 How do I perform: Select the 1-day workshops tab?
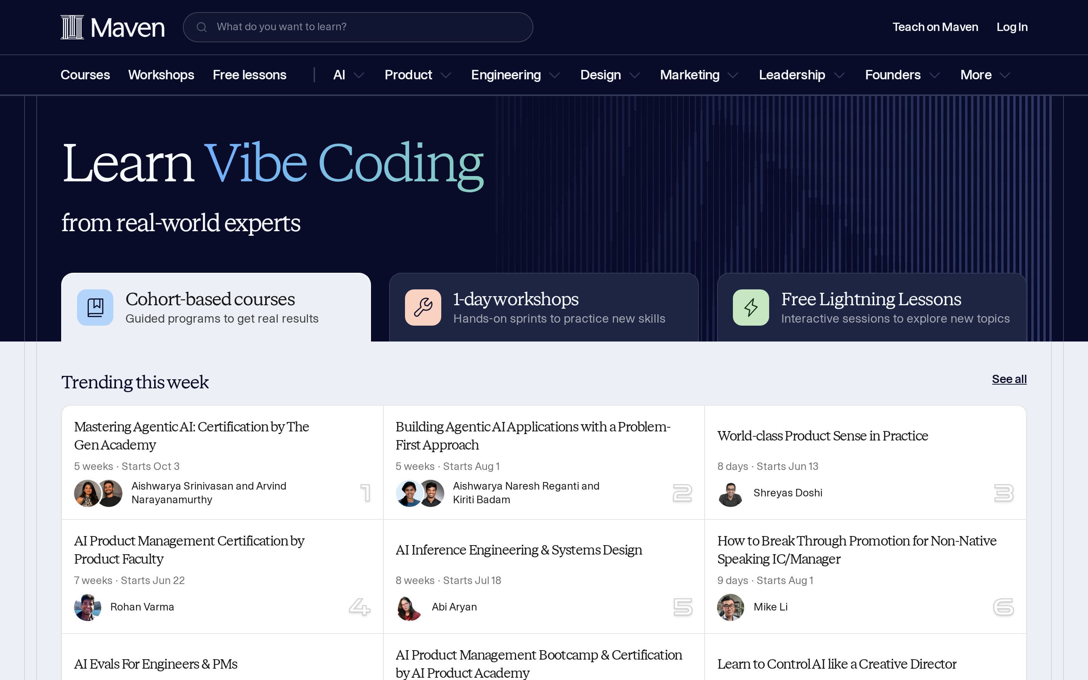[x=544, y=307]
